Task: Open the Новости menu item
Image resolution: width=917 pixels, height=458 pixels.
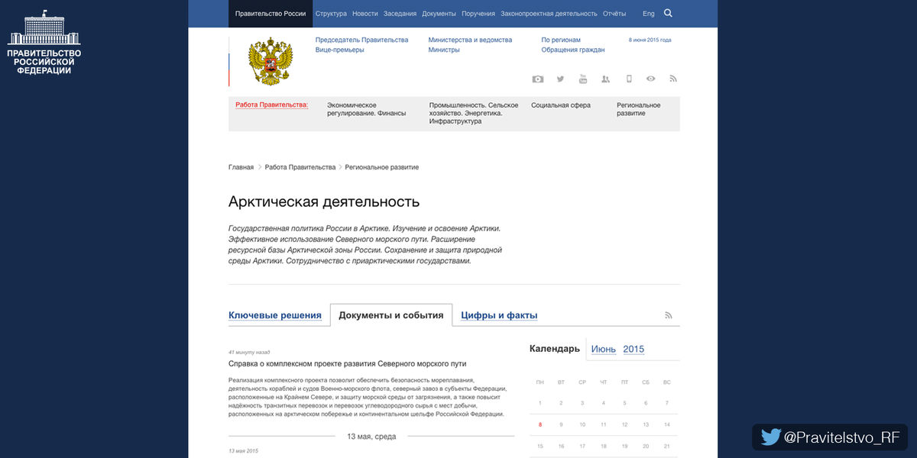Action: pos(365,14)
